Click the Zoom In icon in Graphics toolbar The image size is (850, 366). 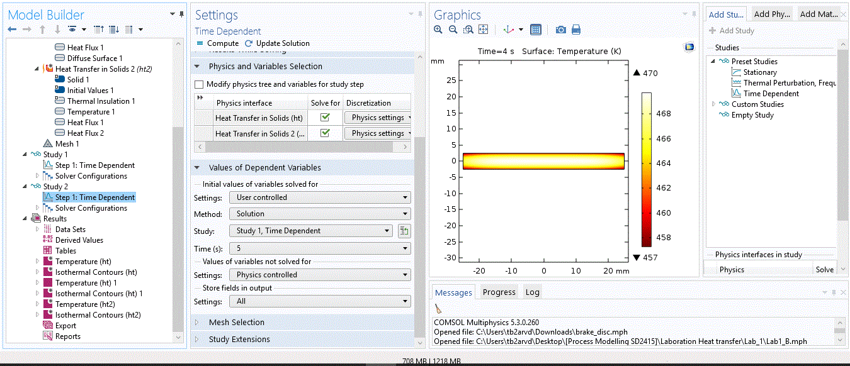438,30
